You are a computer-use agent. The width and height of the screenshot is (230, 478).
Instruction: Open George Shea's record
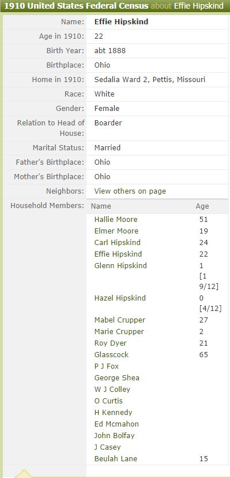point(117,378)
